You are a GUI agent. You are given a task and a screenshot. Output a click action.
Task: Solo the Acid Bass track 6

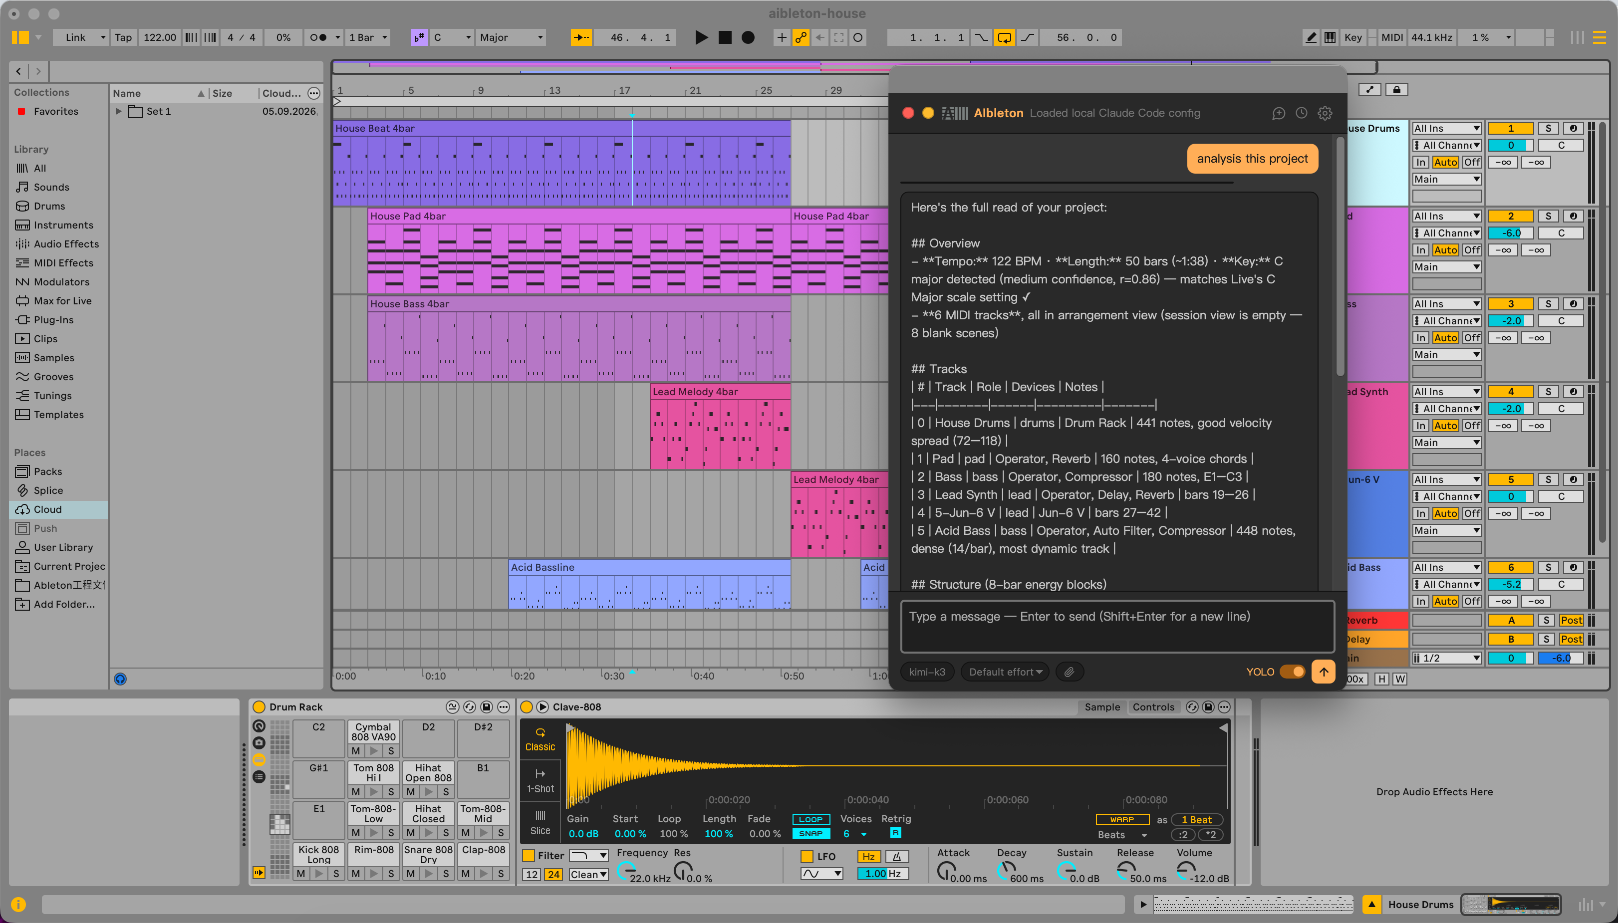pos(1548,567)
